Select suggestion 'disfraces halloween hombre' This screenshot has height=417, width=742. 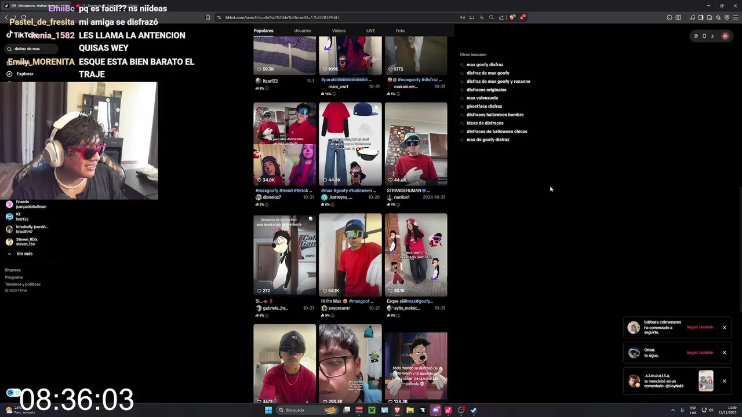[x=494, y=115]
